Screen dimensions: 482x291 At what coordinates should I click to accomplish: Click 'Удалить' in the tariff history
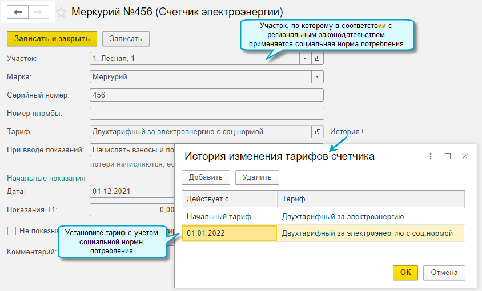pyautogui.click(x=257, y=177)
